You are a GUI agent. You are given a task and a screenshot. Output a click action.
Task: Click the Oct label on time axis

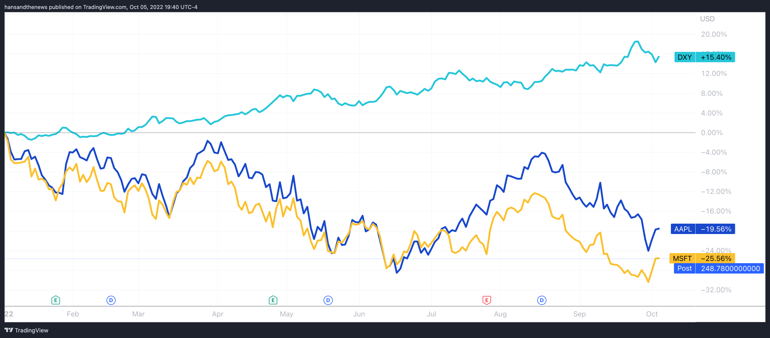[651, 314]
